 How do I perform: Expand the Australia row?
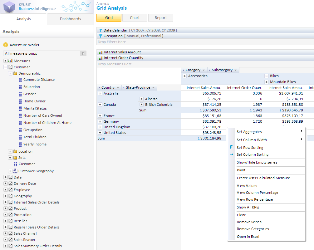100,93
